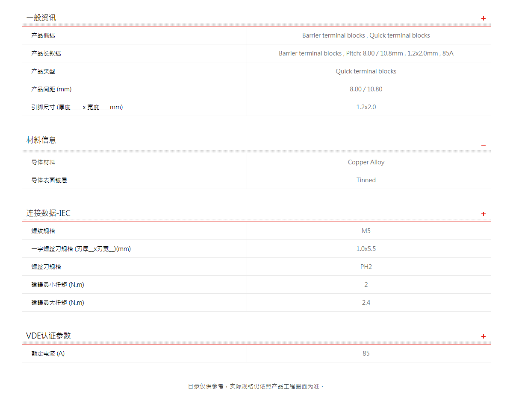Select the 产品概述 row label
The height and width of the screenshot is (397, 513).
[x=43, y=35]
